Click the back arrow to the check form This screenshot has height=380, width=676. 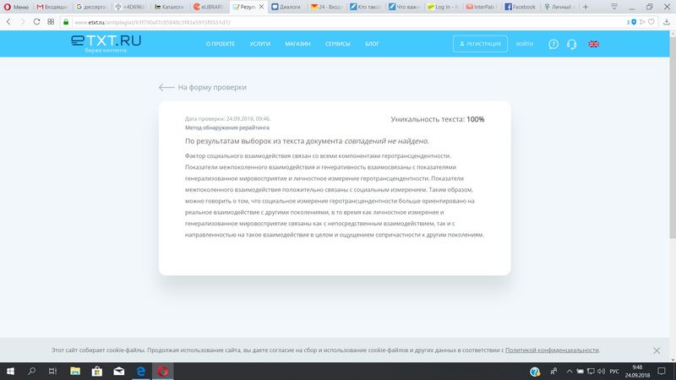(x=166, y=87)
